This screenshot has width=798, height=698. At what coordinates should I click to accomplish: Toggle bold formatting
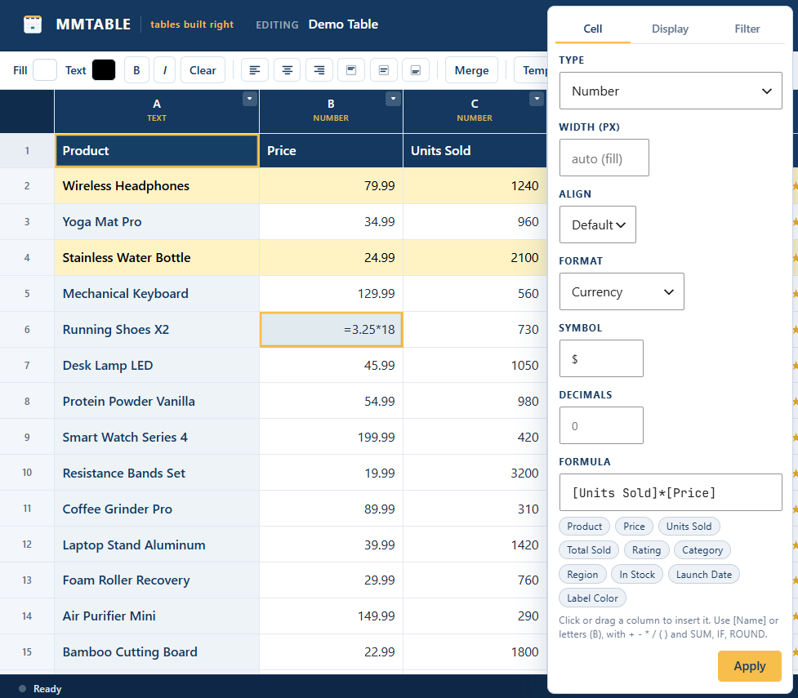(x=136, y=70)
